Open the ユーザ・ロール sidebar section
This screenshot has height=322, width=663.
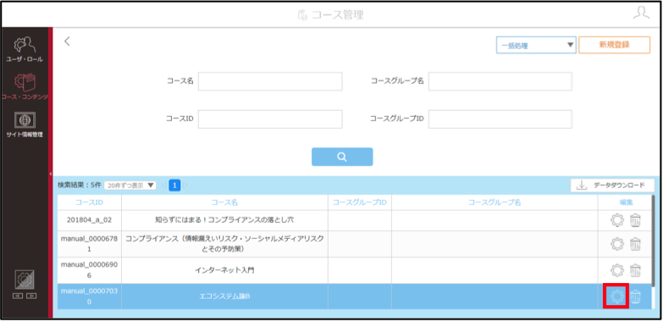pyautogui.click(x=24, y=49)
